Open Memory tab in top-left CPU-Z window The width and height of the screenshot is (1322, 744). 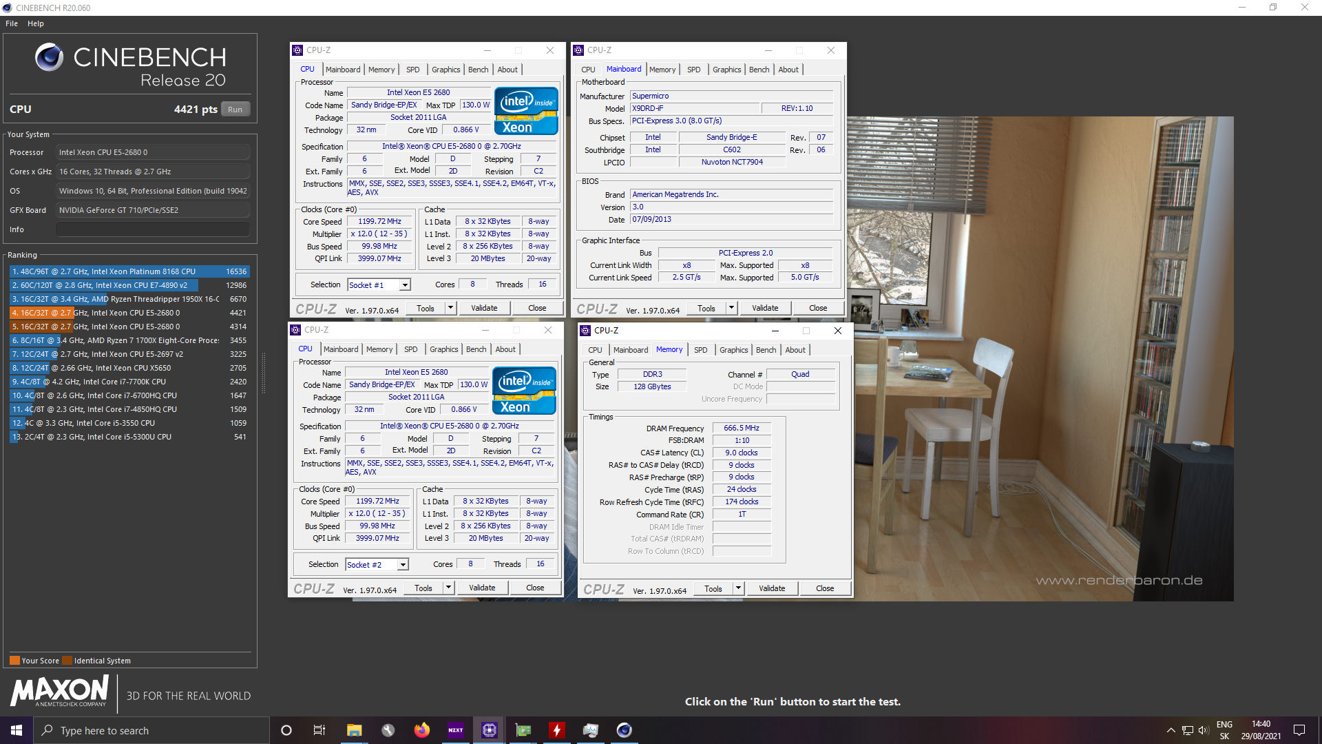tap(381, 70)
